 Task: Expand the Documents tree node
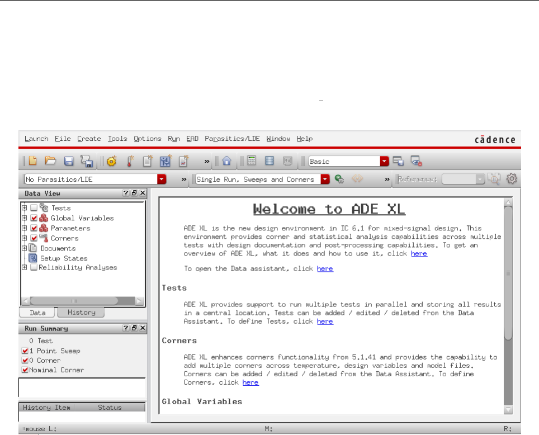24,248
